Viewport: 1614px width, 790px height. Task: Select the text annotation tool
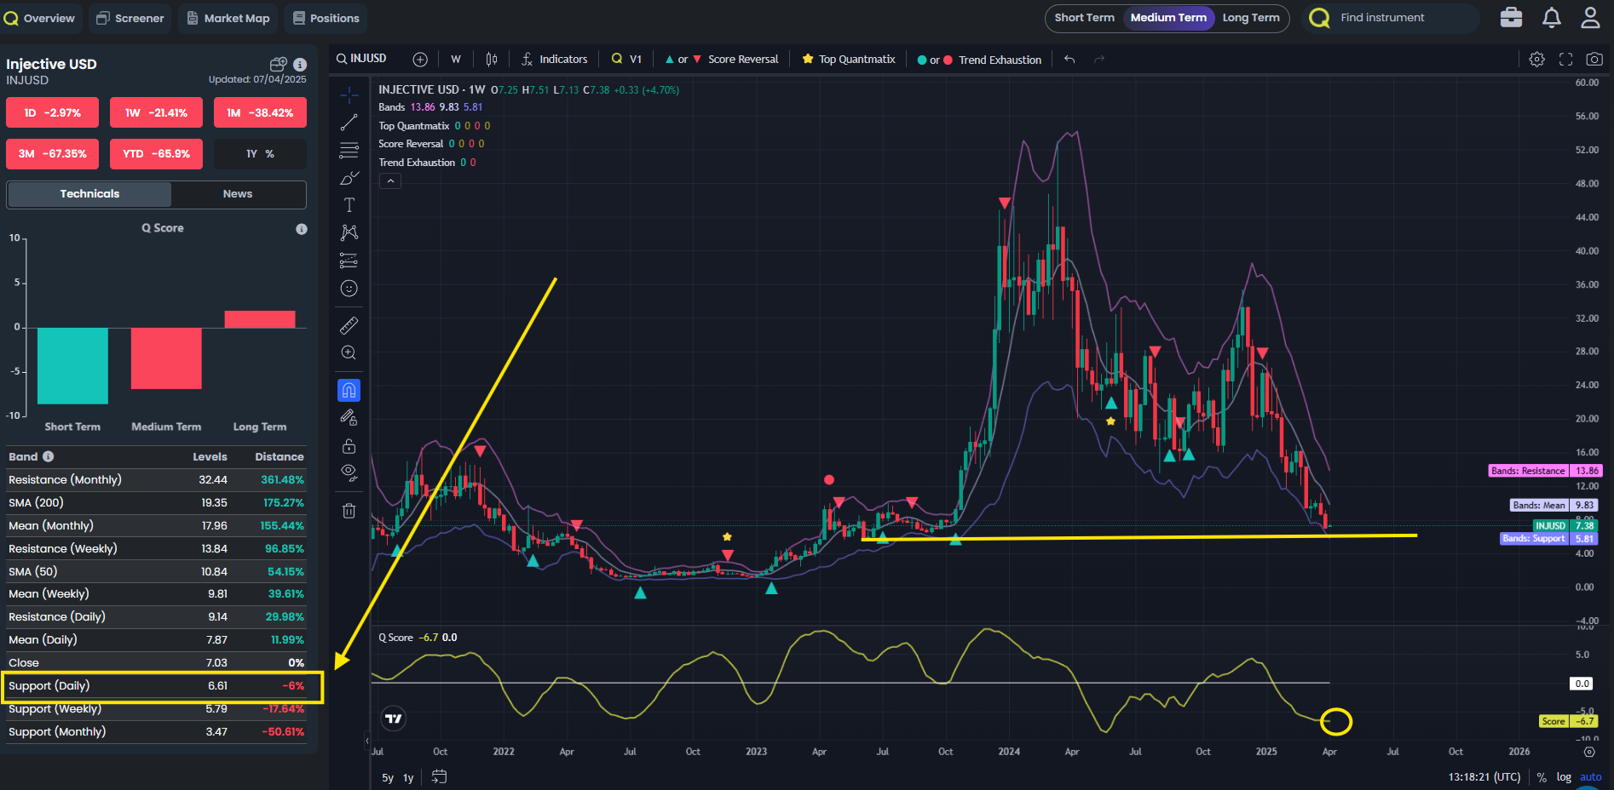[349, 205]
